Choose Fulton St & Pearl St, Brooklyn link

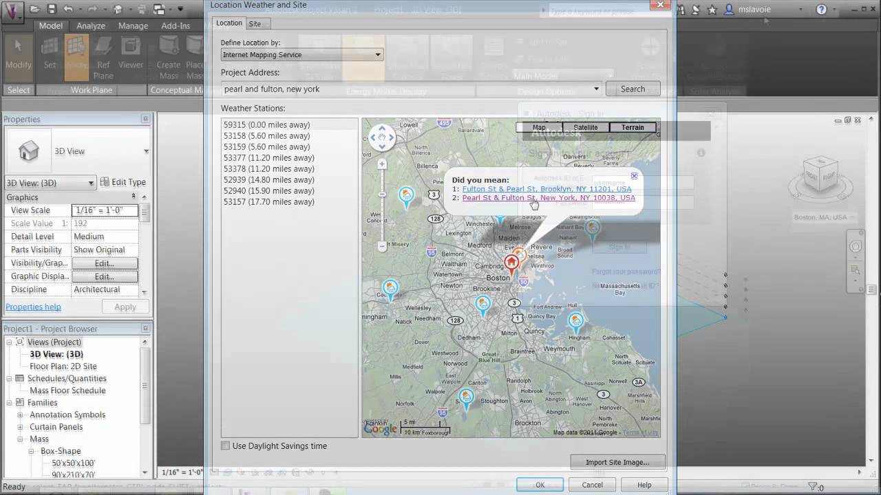point(546,188)
